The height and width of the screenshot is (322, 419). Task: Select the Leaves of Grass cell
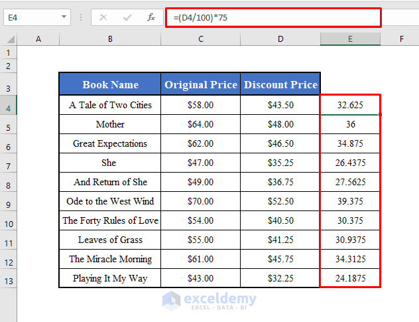(110, 240)
